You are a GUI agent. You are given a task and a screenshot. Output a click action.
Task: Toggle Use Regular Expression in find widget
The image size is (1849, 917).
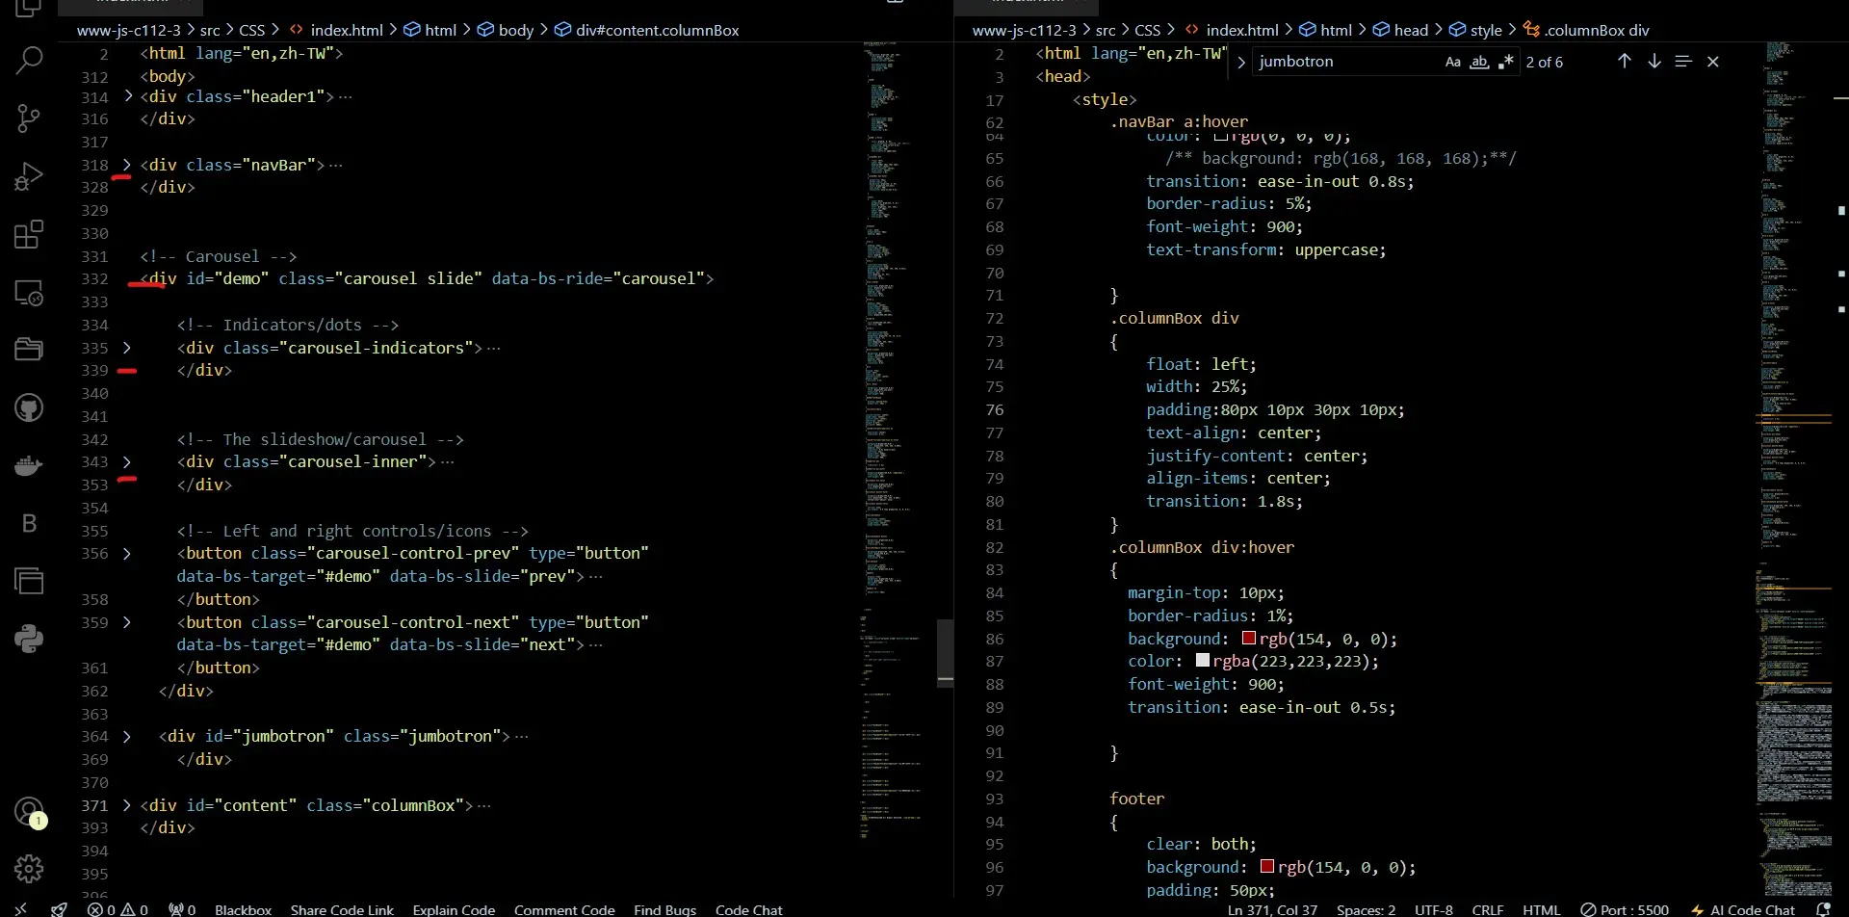point(1506,62)
